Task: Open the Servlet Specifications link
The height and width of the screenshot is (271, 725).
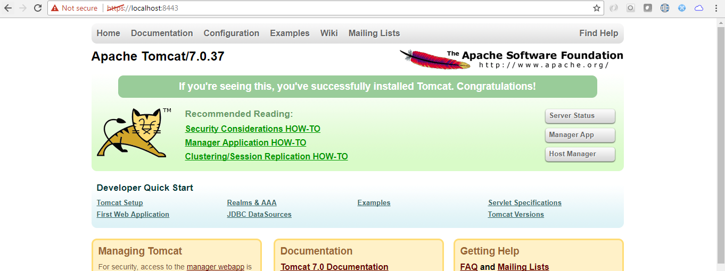Action: [x=525, y=202]
